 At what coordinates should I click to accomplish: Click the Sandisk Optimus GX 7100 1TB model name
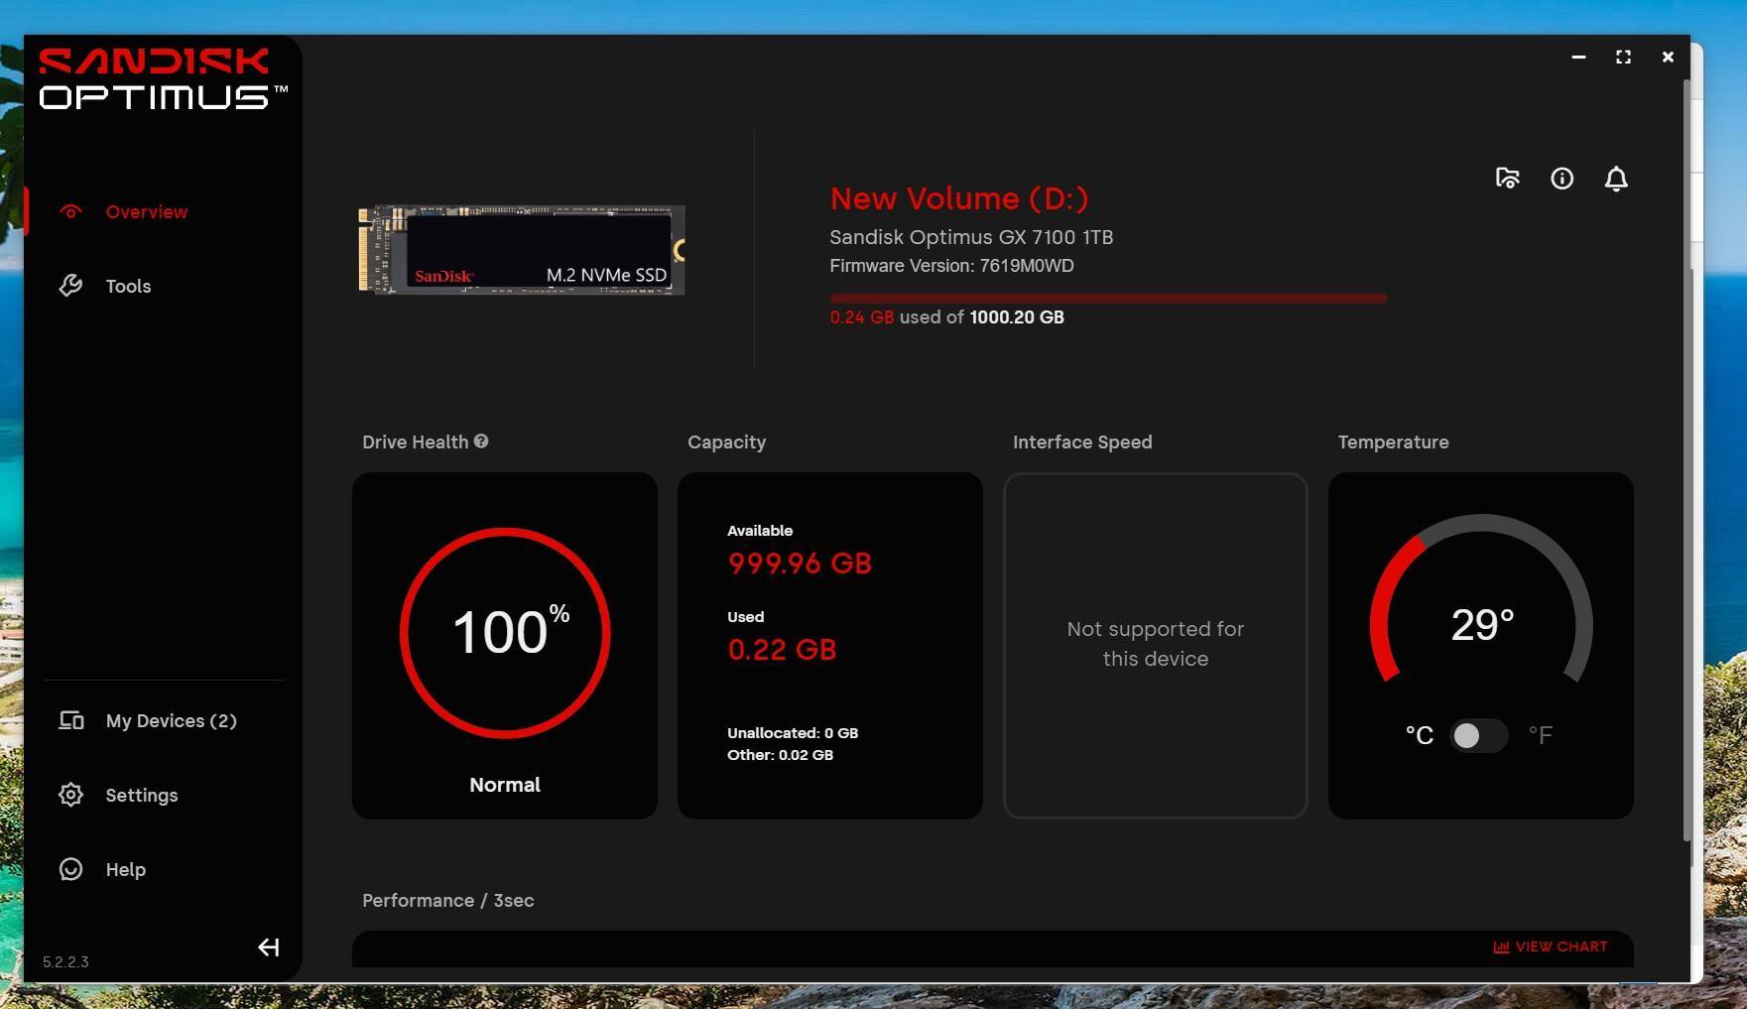pos(971,237)
